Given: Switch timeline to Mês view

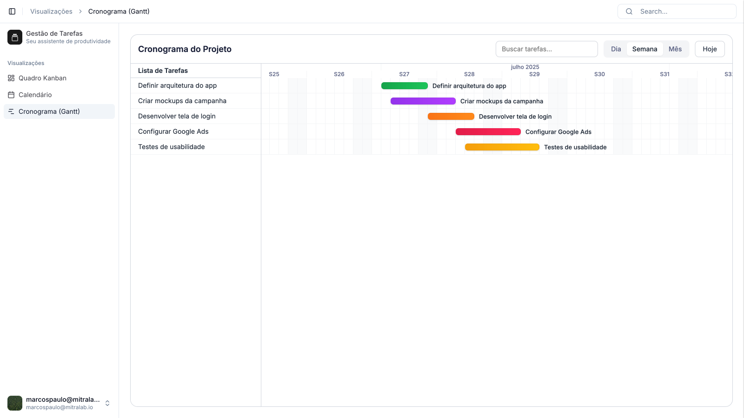Looking at the screenshot, I should tap(675, 49).
